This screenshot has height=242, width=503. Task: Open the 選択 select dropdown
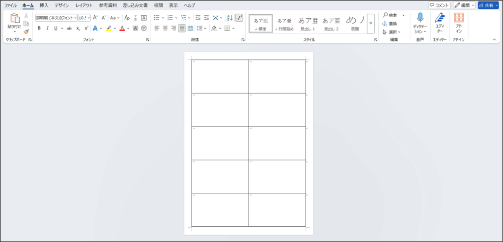[x=391, y=32]
